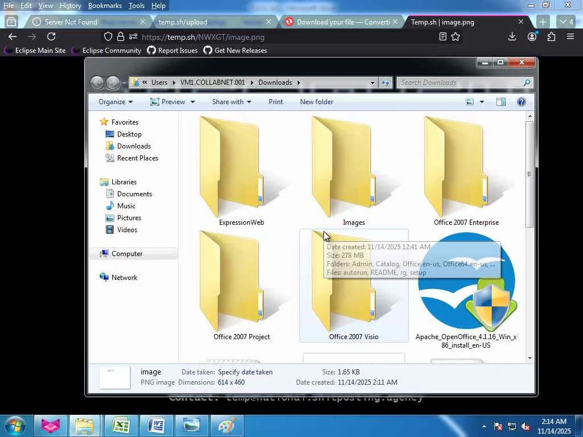The width and height of the screenshot is (583, 437).
Task: Click the list all tabs dropdown
Action: 566,22
